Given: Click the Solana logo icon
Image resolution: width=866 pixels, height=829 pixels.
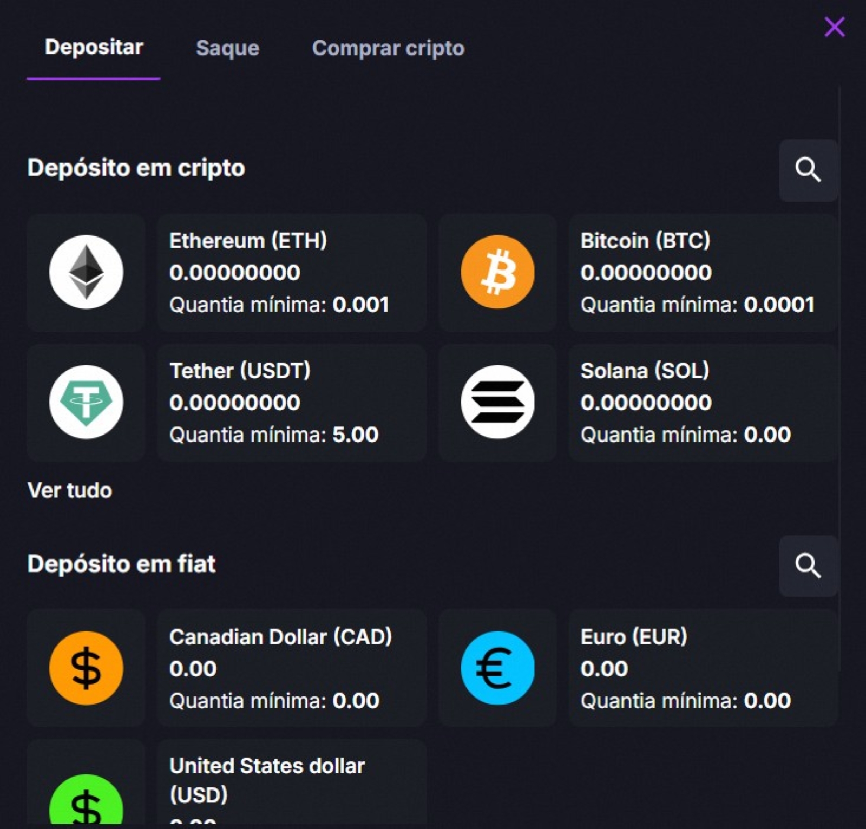Looking at the screenshot, I should click(x=497, y=402).
